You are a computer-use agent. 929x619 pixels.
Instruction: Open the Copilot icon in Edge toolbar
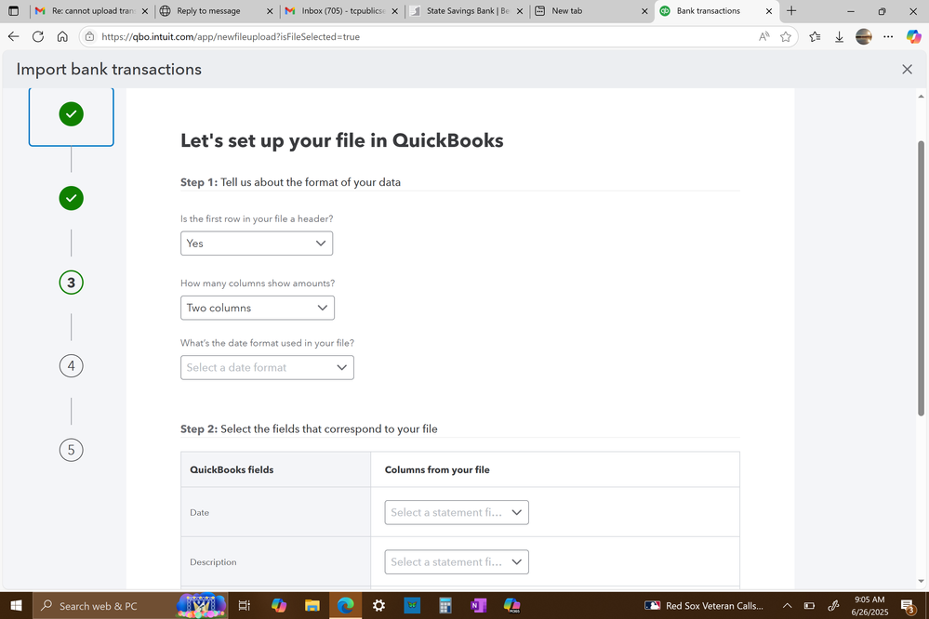[913, 37]
